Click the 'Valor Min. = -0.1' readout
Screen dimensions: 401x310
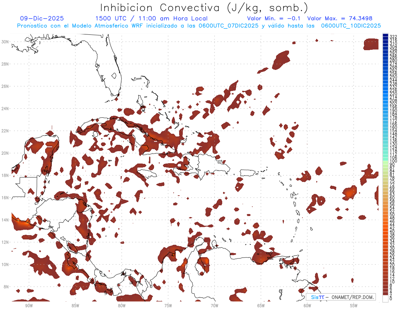point(273,19)
